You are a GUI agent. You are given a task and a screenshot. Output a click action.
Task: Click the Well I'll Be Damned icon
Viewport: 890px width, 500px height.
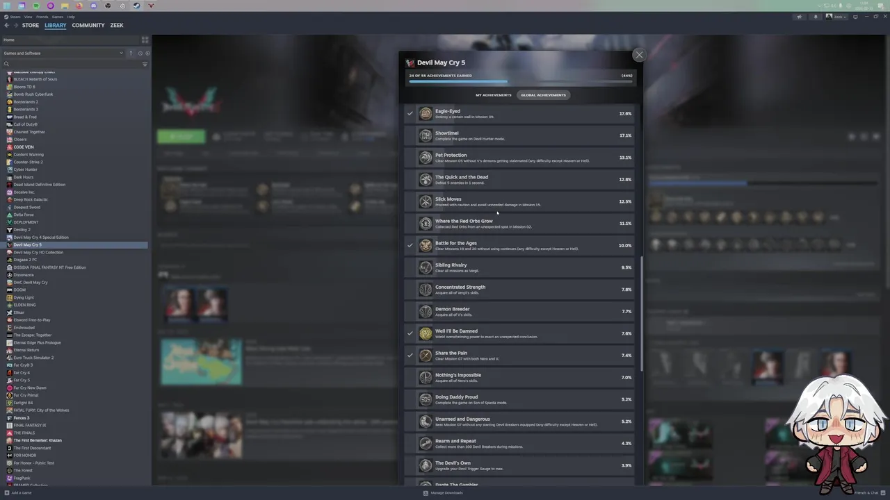[x=426, y=333]
